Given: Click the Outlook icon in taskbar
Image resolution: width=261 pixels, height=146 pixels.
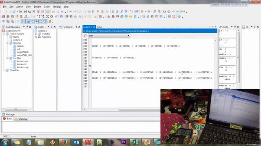Looking at the screenshot, I should coord(76,142).
